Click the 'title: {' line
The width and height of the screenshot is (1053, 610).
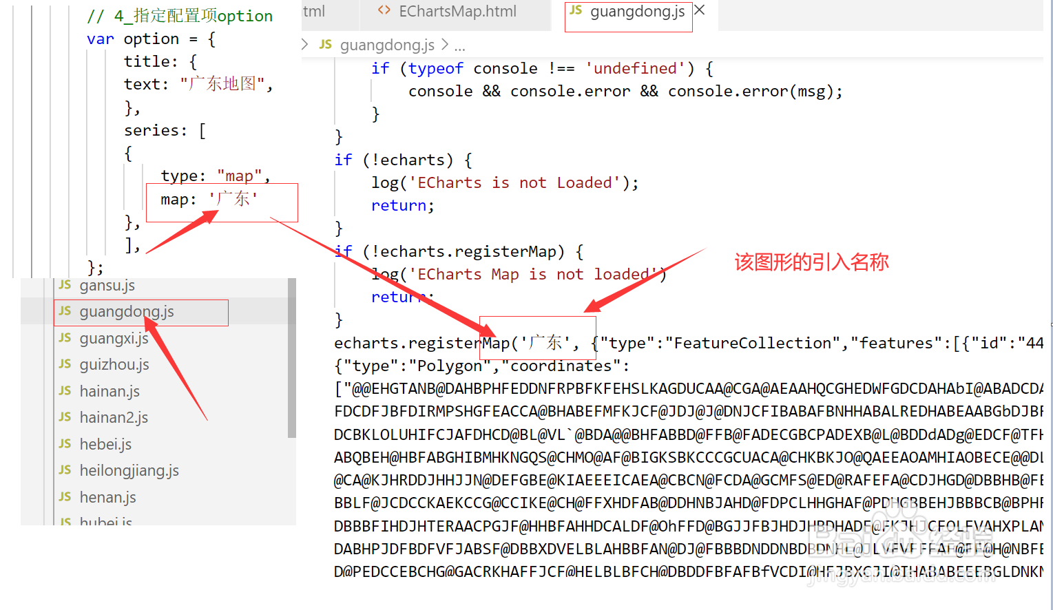pos(160,62)
